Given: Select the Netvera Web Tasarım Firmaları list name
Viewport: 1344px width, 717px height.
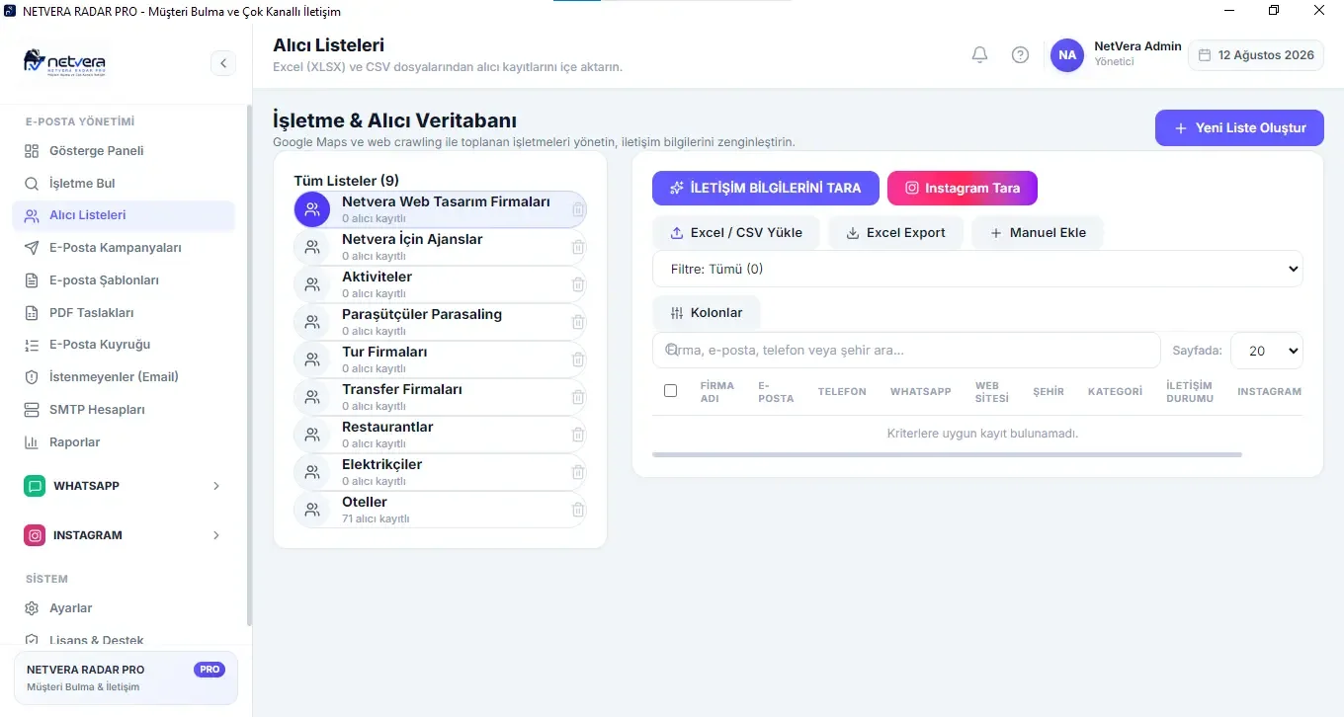Looking at the screenshot, I should point(446,202).
